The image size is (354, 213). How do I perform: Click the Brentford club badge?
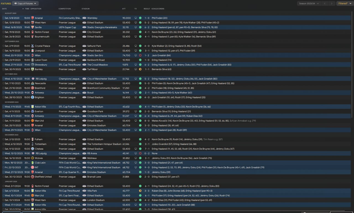[32, 88]
